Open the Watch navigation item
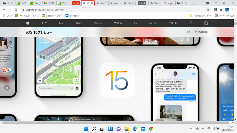 click(x=118, y=23)
